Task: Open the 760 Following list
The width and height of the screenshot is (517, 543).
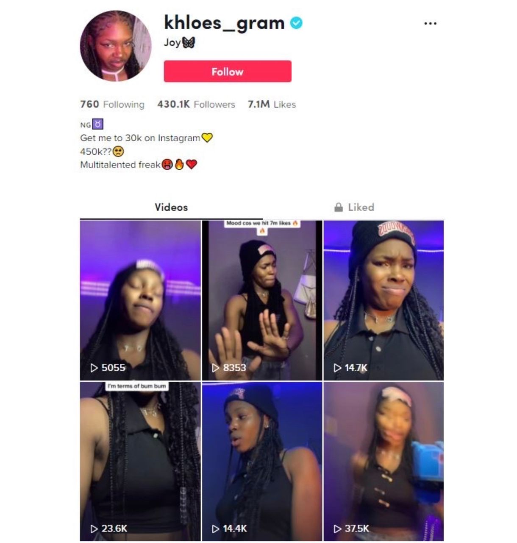Action: tap(112, 104)
